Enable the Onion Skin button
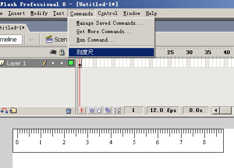This screenshot has height=168, width=234. 91,111
